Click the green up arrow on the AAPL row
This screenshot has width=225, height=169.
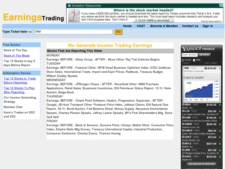(x=220, y=157)
